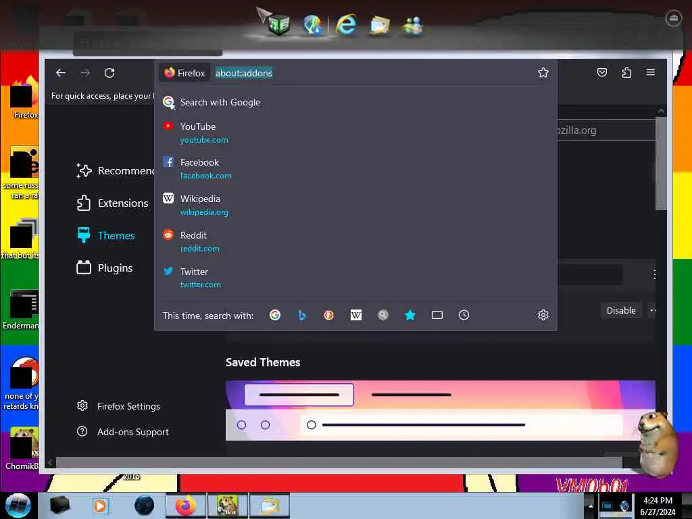The image size is (692, 519).
Task: Click the taskbar clock showing 4:24 PM
Action: [x=658, y=506]
